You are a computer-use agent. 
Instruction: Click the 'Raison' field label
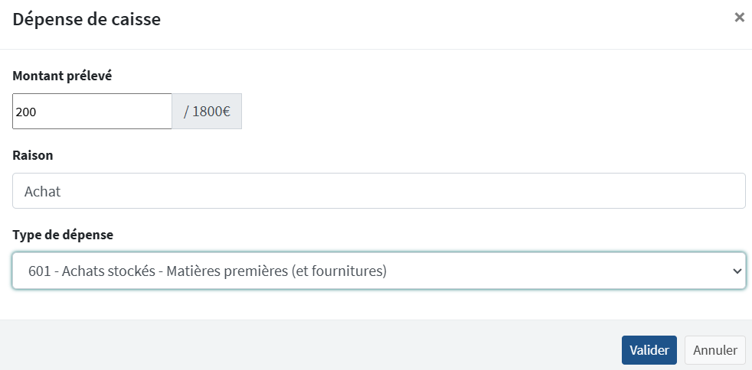(x=33, y=155)
